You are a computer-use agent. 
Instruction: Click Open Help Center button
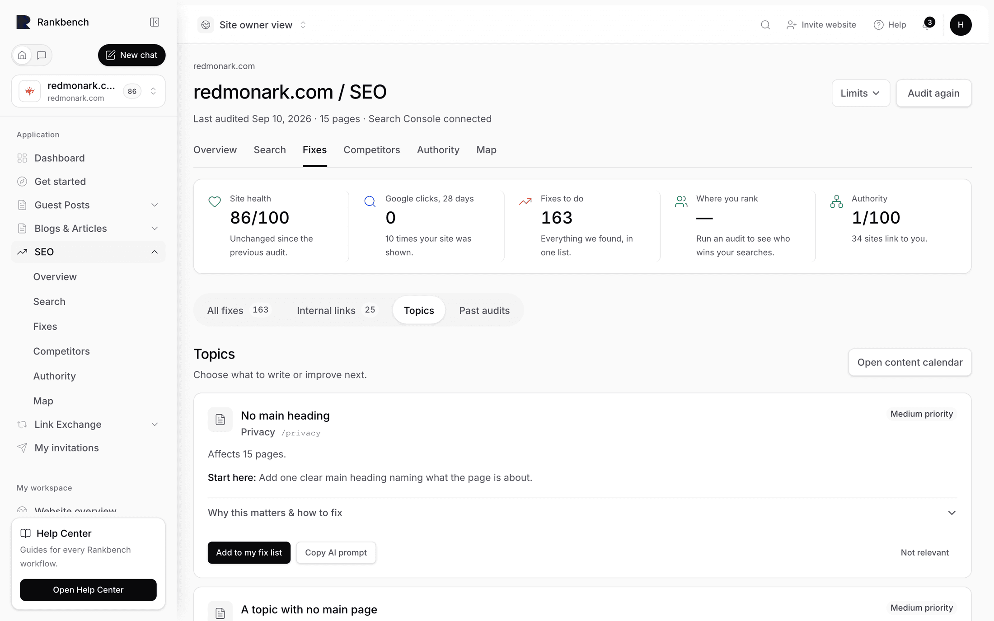pyautogui.click(x=88, y=590)
